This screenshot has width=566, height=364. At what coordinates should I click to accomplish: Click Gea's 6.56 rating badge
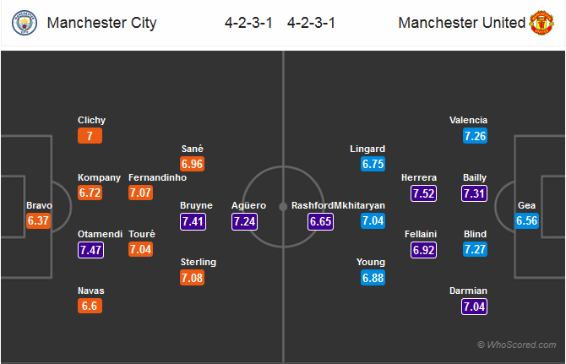click(527, 222)
